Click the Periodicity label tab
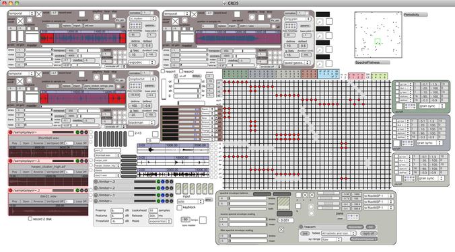 [415, 15]
